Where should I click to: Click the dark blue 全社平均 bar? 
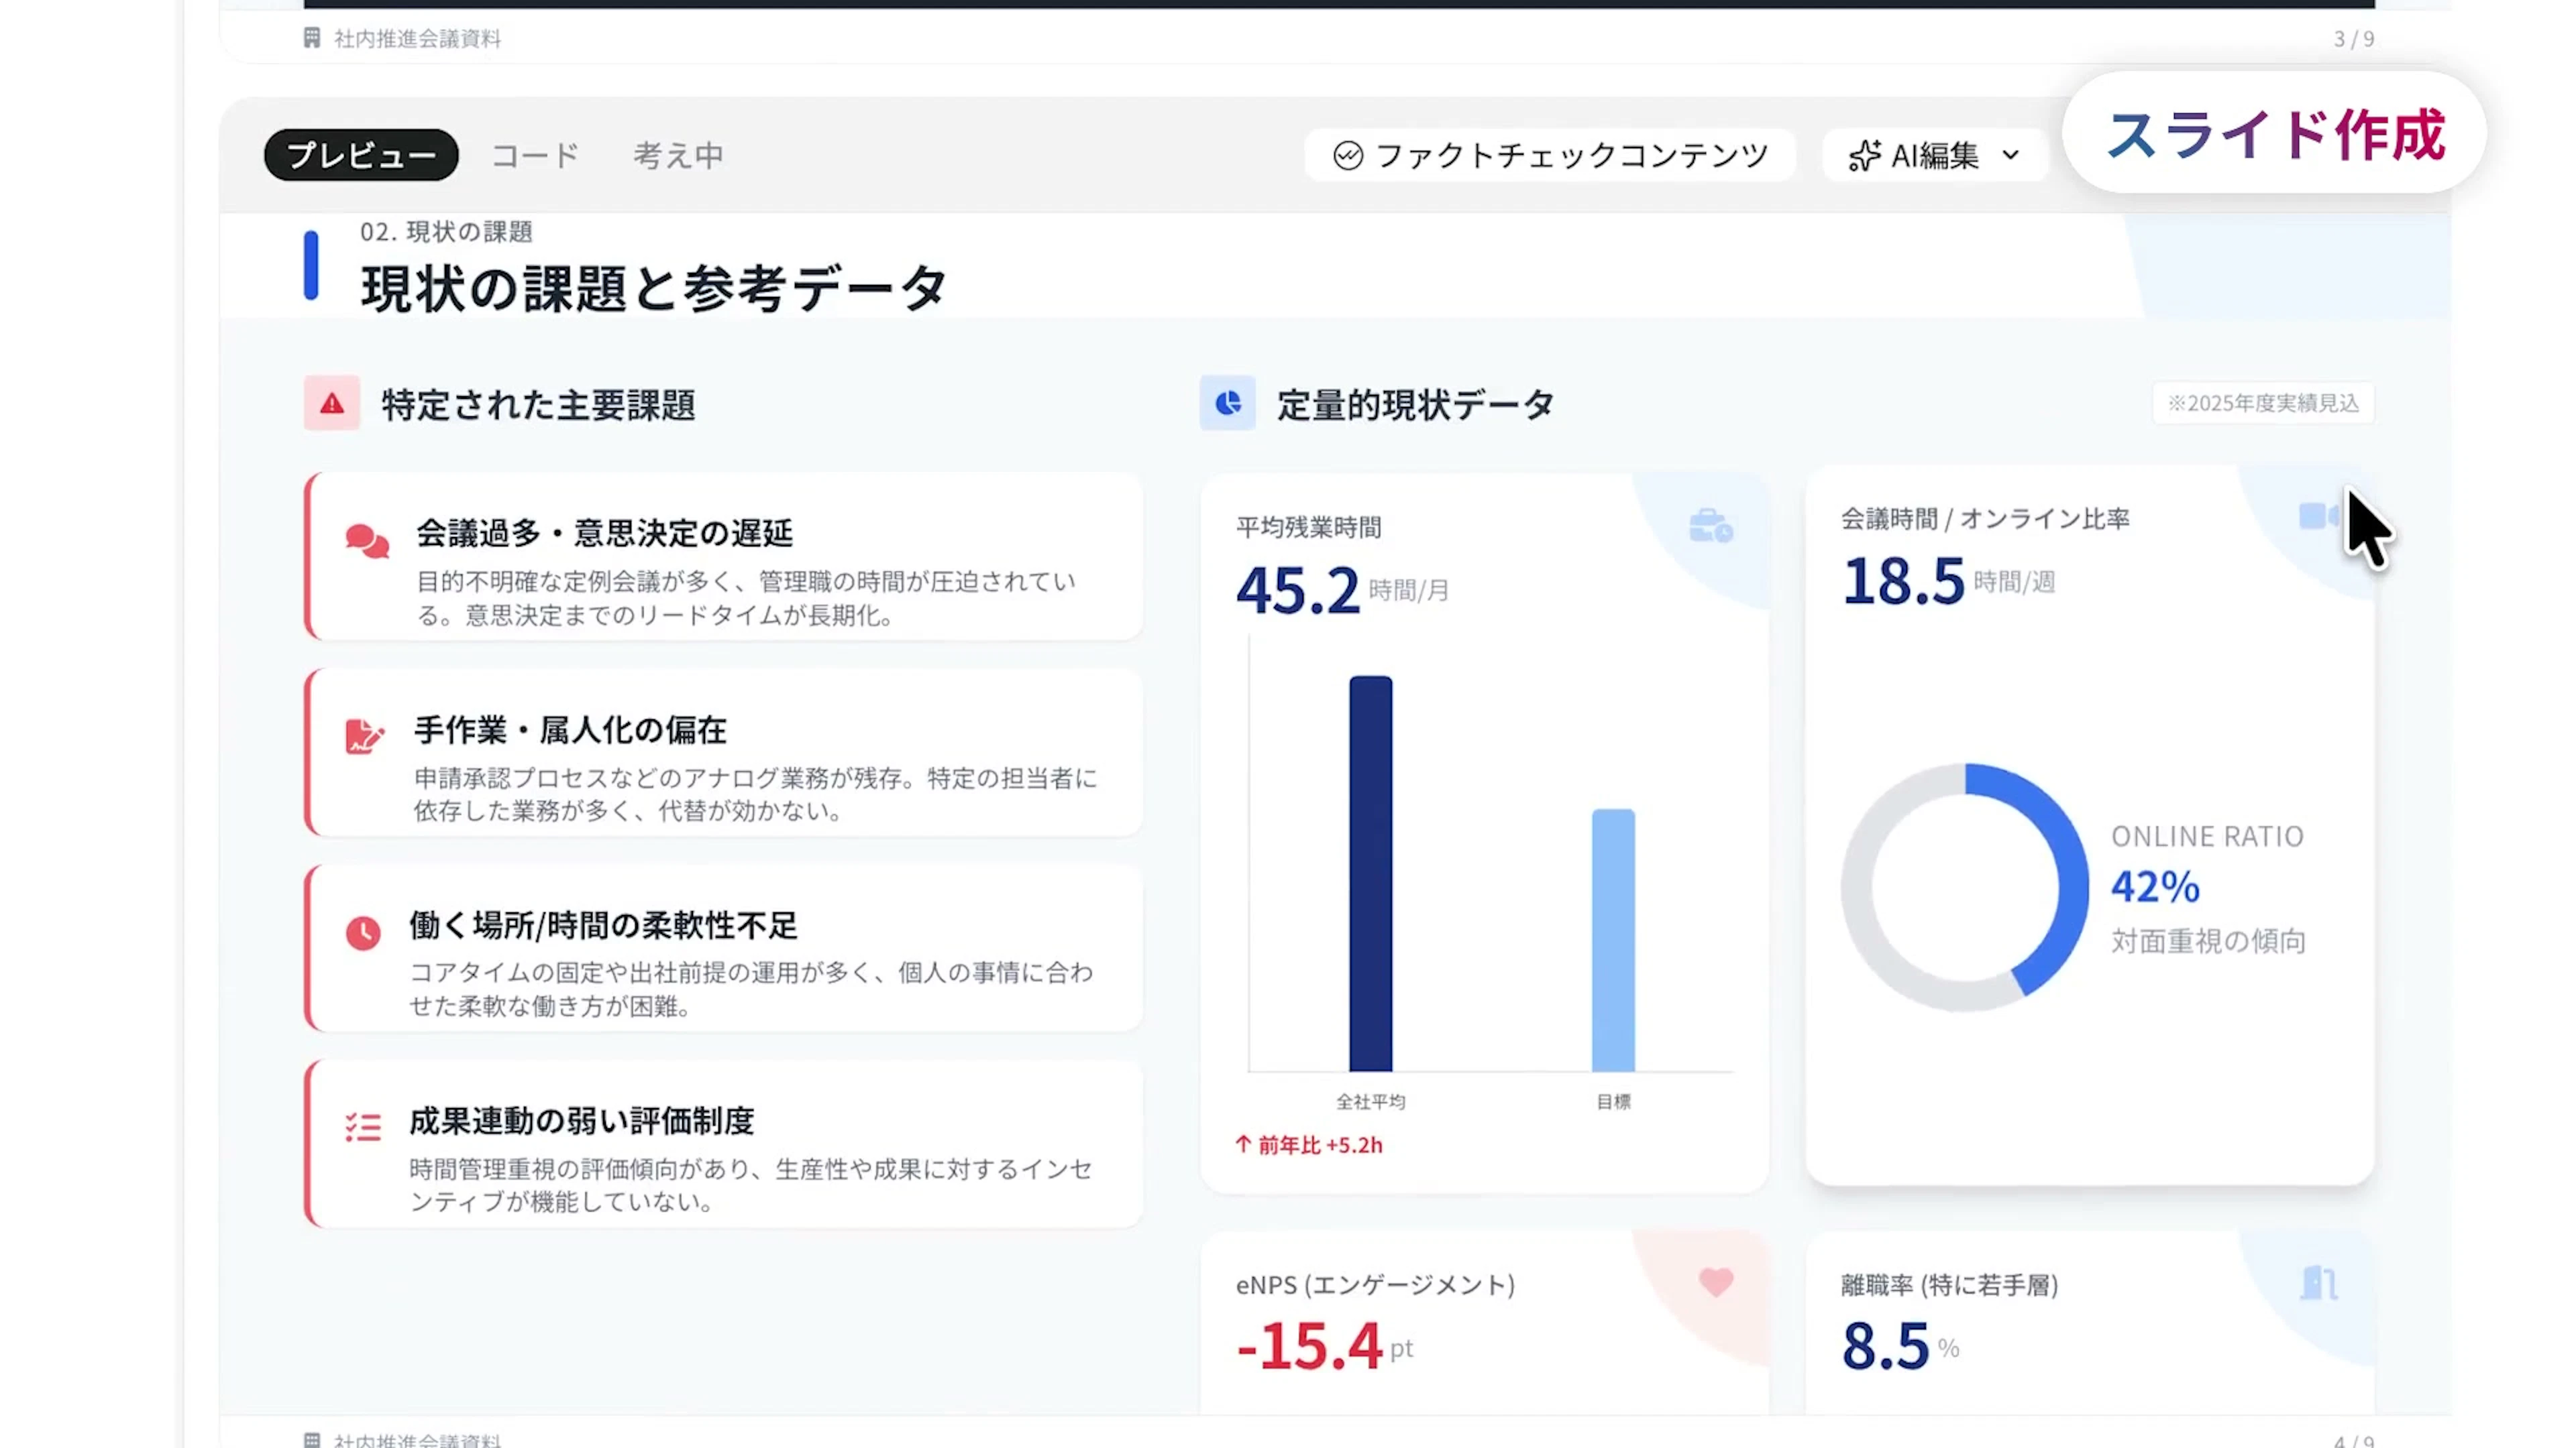click(1370, 873)
